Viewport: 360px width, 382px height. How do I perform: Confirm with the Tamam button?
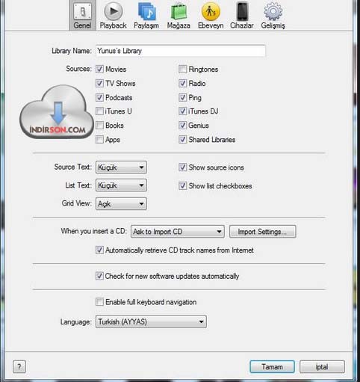(273, 366)
